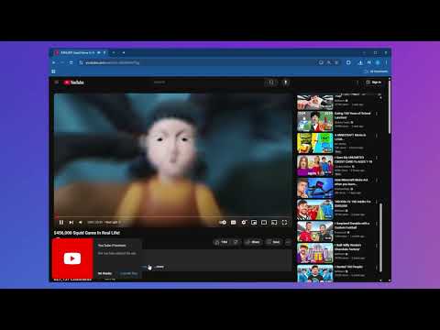Click the YouTube search magnifier button
The width and height of the screenshot is (440, 330).
271,82
